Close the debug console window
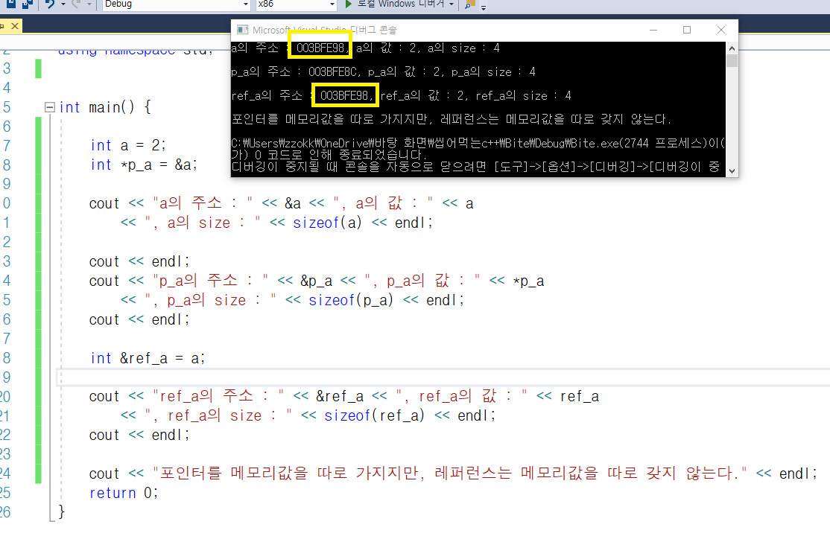 (721, 30)
